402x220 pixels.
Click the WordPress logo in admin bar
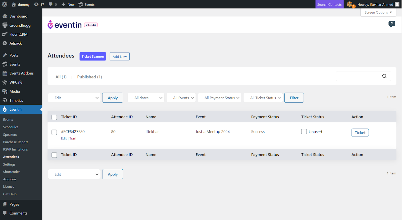[x=5, y=4]
